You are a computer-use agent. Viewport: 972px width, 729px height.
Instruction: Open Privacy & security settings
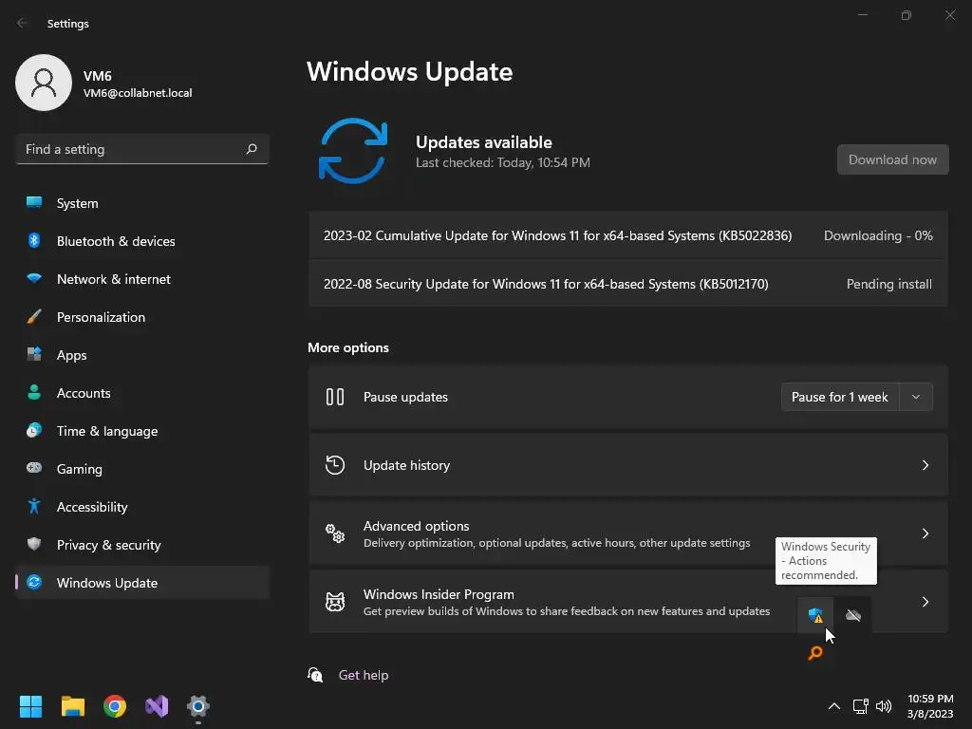142,545
